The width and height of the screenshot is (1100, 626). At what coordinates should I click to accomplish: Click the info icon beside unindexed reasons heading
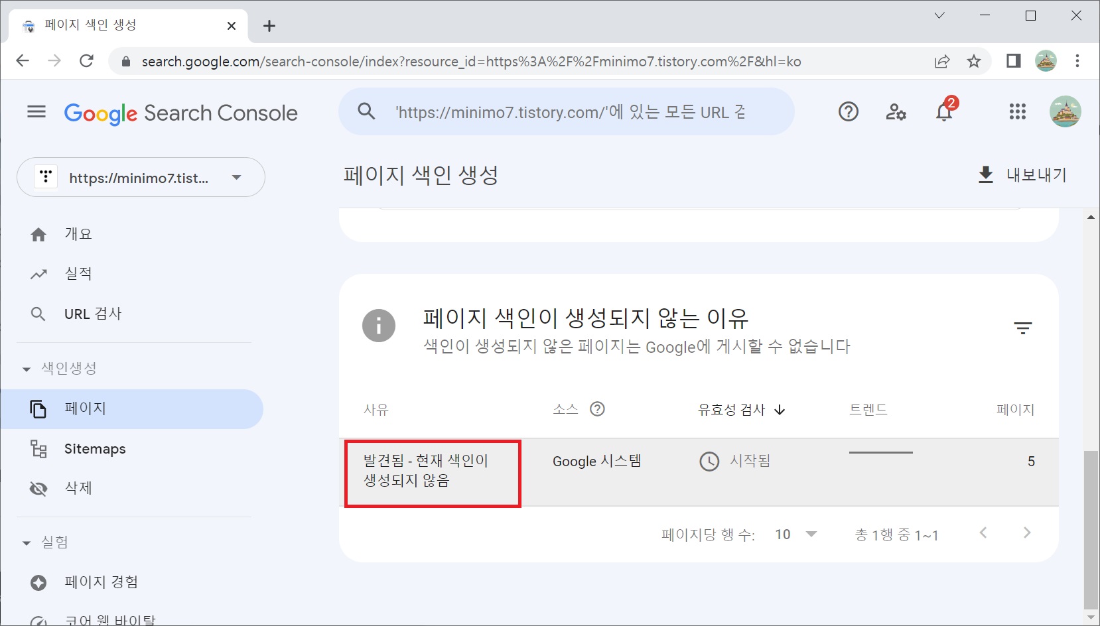(x=379, y=326)
